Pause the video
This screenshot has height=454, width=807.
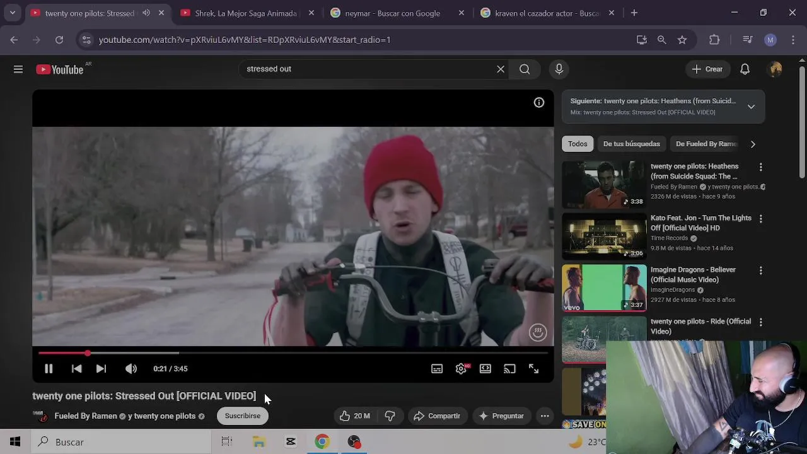tap(49, 369)
